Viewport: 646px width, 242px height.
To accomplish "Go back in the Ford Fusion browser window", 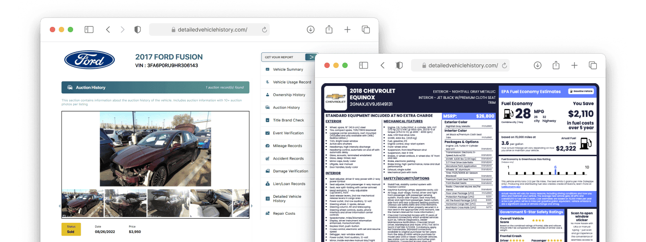I will tap(108, 30).
